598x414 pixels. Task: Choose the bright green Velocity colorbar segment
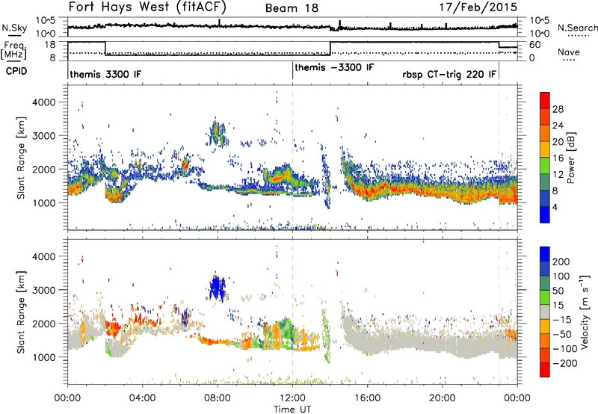[546, 289]
